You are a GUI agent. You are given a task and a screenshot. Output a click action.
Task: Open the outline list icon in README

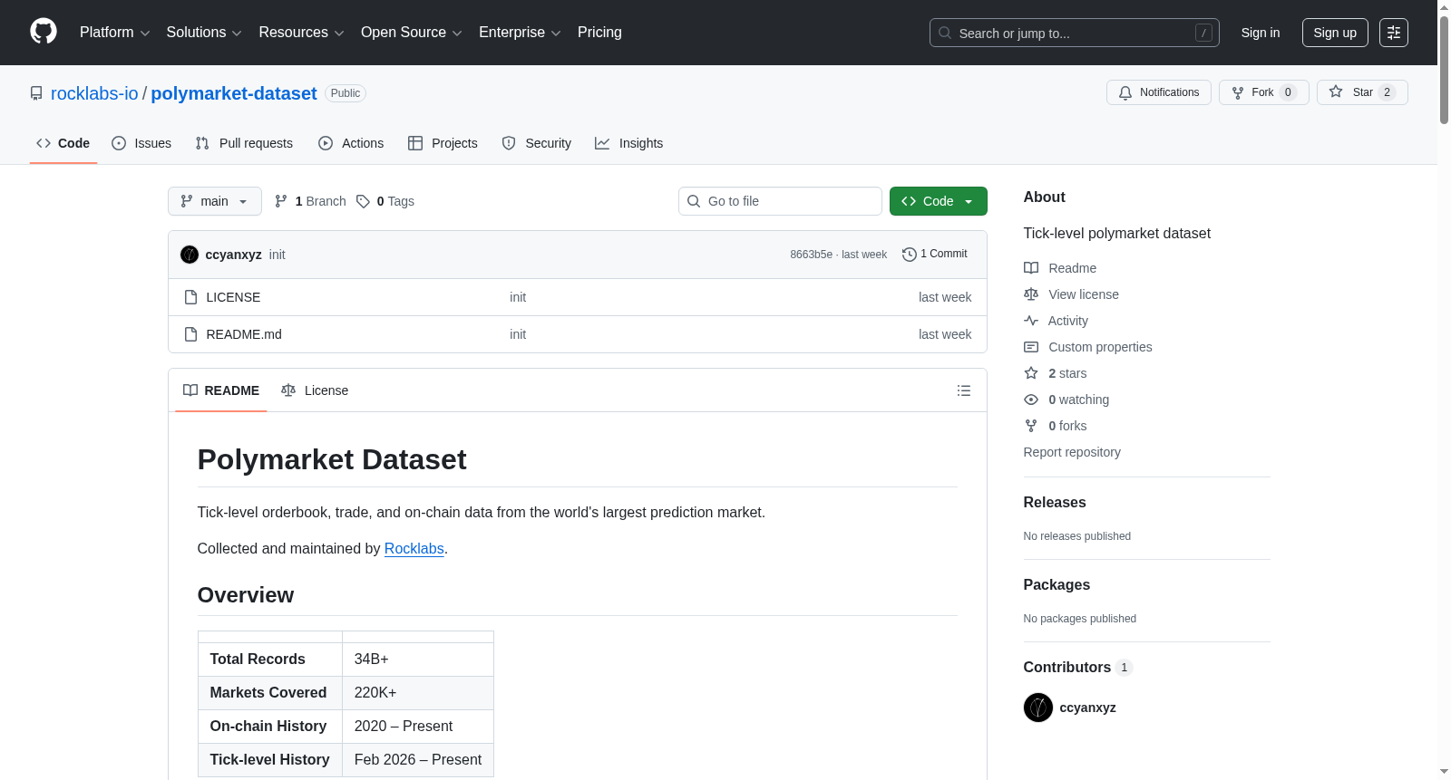pyautogui.click(x=964, y=390)
